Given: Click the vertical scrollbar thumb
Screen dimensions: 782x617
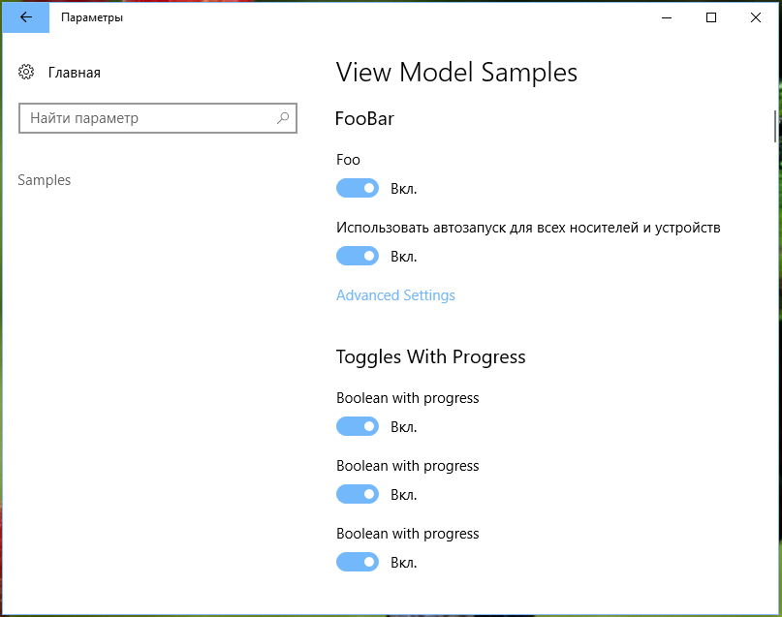Looking at the screenshot, I should click(x=775, y=127).
